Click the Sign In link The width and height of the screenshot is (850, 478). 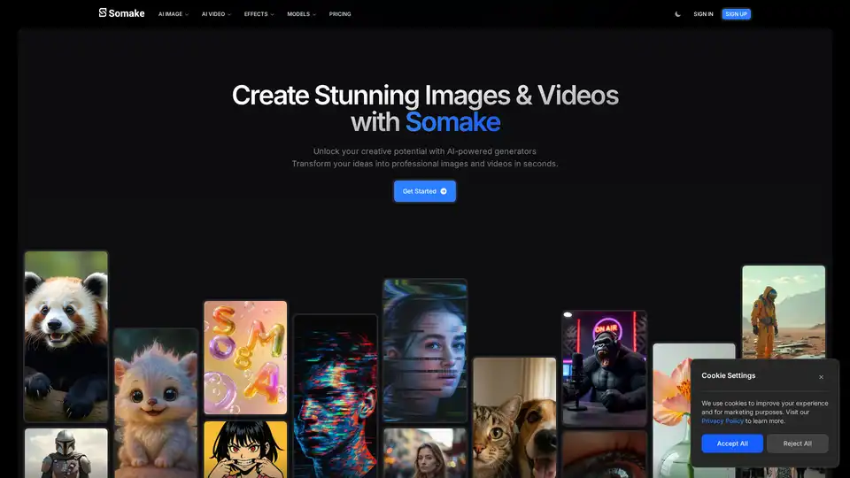pyautogui.click(x=703, y=14)
